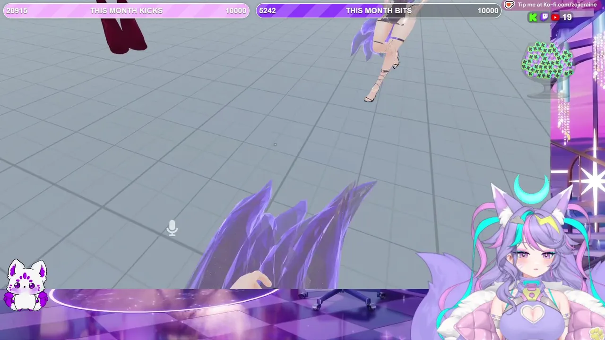Image resolution: width=605 pixels, height=340 pixels.
Task: Click the kicks goal value 10000
Action: click(236, 11)
